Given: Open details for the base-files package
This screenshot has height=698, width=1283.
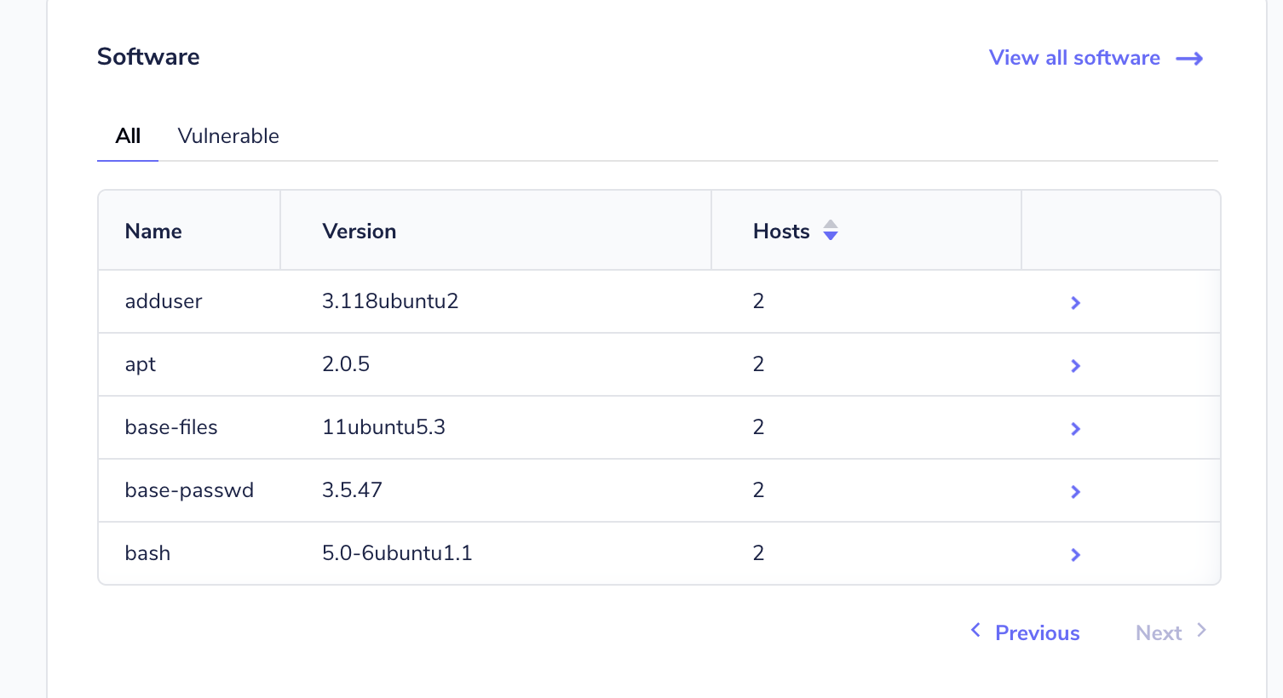Looking at the screenshot, I should coord(1075,428).
